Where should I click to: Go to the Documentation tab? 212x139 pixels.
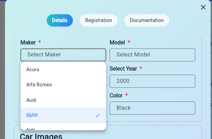pos(146,20)
